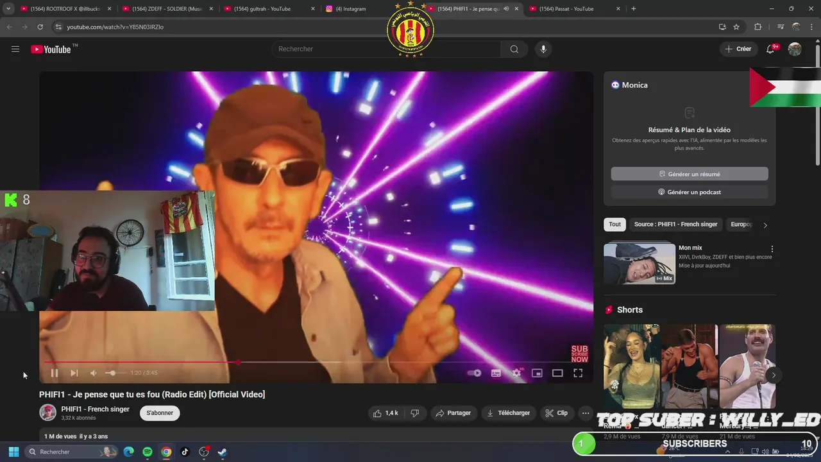Bookmark this page with the star
The height and width of the screenshot is (462, 821).
click(736, 27)
